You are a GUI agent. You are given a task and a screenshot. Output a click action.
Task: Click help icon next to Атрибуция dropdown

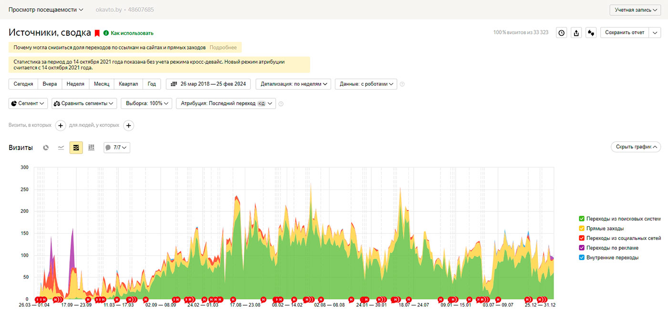[x=281, y=103]
